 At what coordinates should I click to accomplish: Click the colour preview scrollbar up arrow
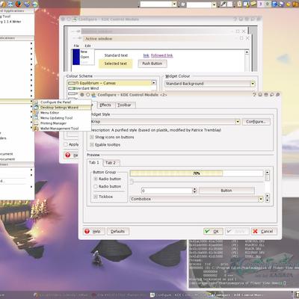(x=247, y=52)
